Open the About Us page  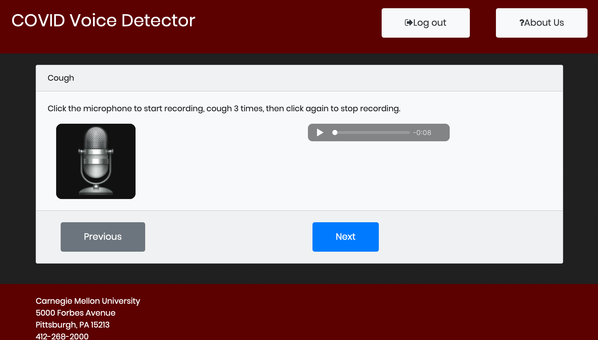541,23
